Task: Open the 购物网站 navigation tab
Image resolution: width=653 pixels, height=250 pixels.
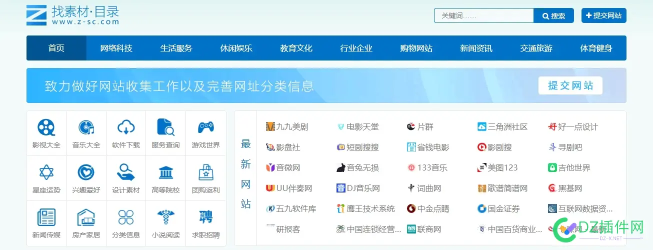Action: [416, 48]
